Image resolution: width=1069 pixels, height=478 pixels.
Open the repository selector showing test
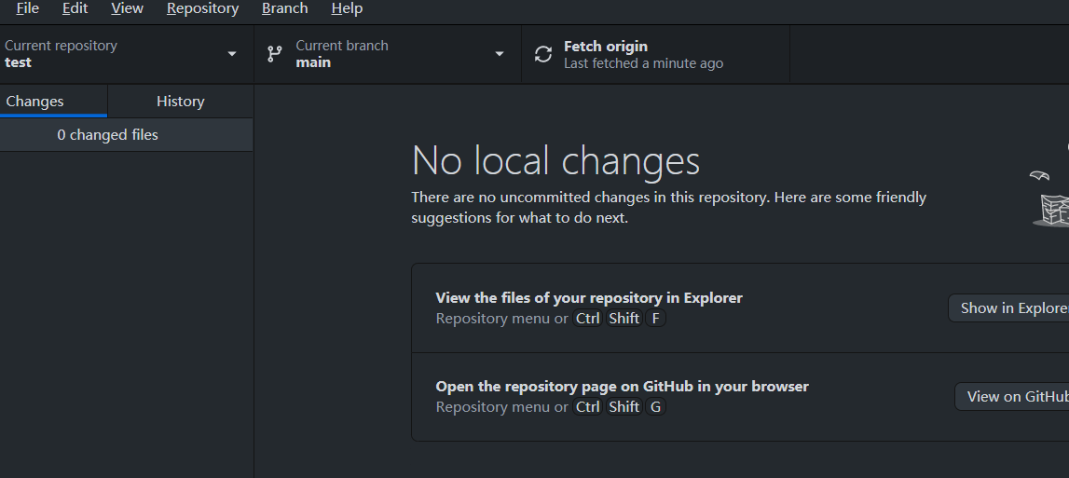127,54
